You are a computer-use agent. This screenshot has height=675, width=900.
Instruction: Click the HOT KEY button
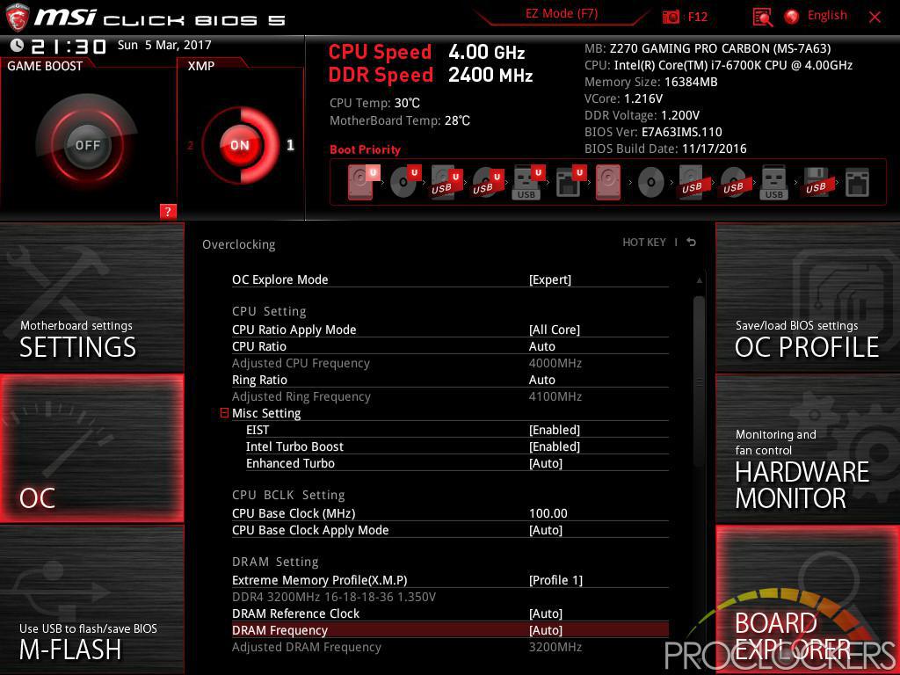click(x=644, y=243)
